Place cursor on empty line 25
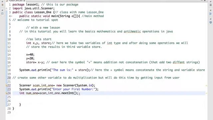Screen dimensions: 213x120 point(109,97)
